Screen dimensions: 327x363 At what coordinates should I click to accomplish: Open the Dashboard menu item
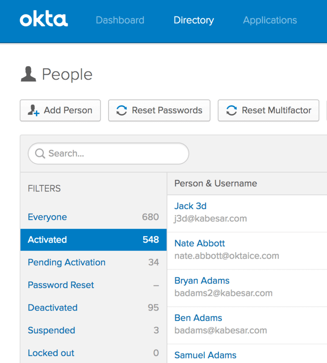120,20
